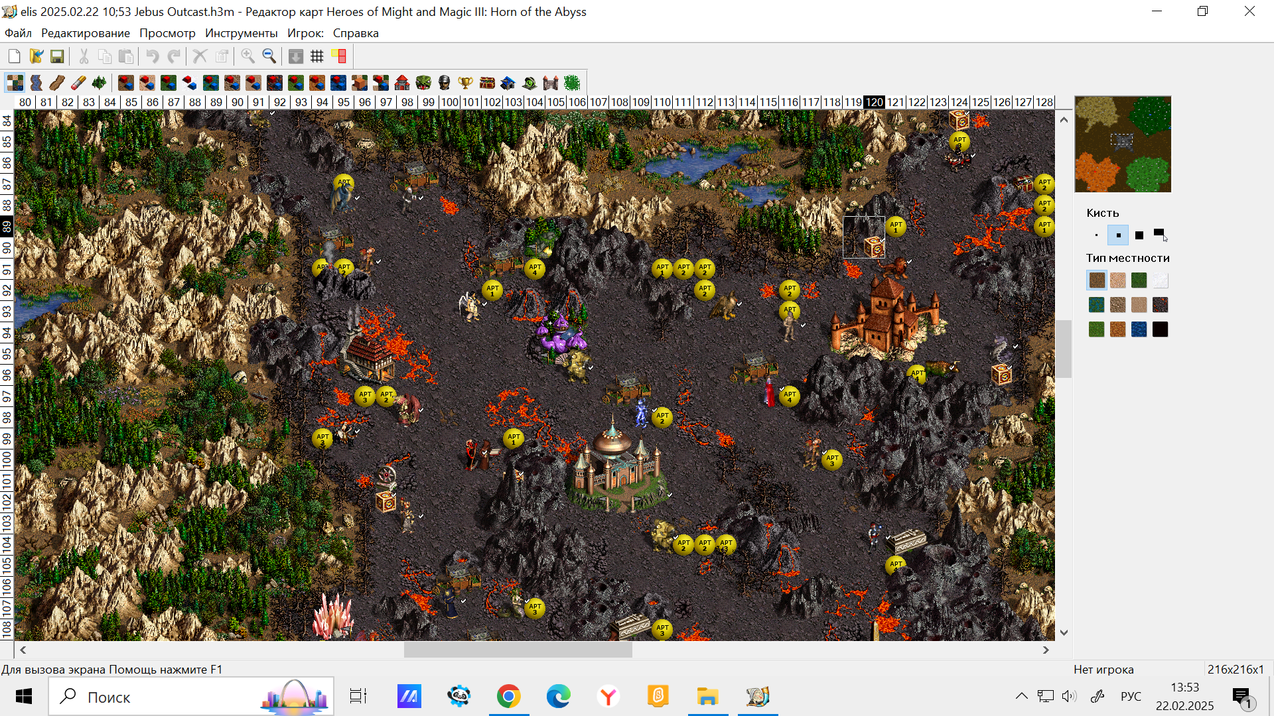Select the river placement tool
Image resolution: width=1274 pixels, height=716 pixels.
click(x=36, y=83)
